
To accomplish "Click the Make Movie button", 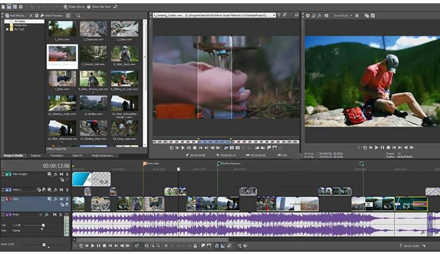I will click(x=75, y=7).
